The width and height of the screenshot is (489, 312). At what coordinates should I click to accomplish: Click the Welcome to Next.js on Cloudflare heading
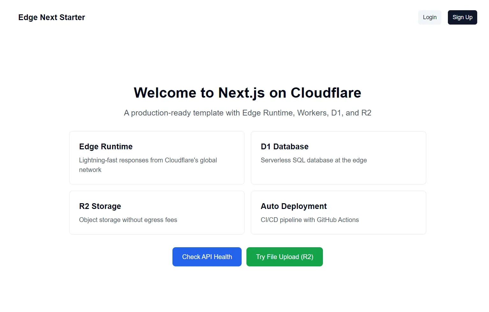[x=247, y=93]
